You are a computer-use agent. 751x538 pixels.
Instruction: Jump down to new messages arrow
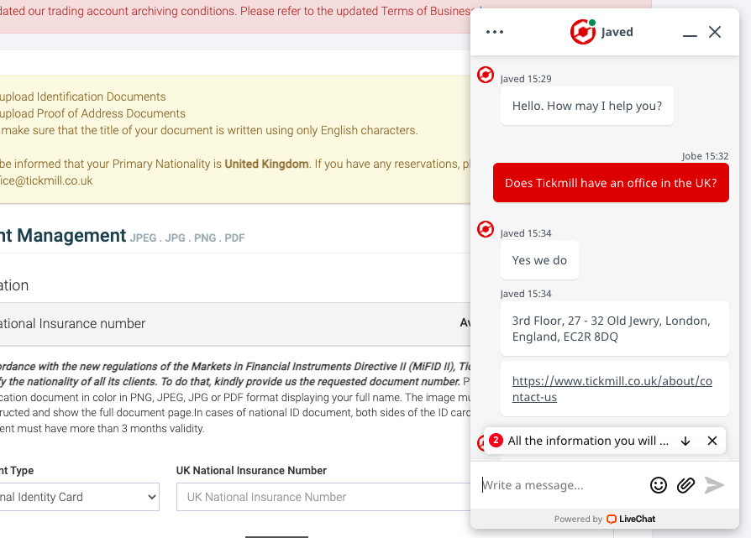pyautogui.click(x=685, y=441)
